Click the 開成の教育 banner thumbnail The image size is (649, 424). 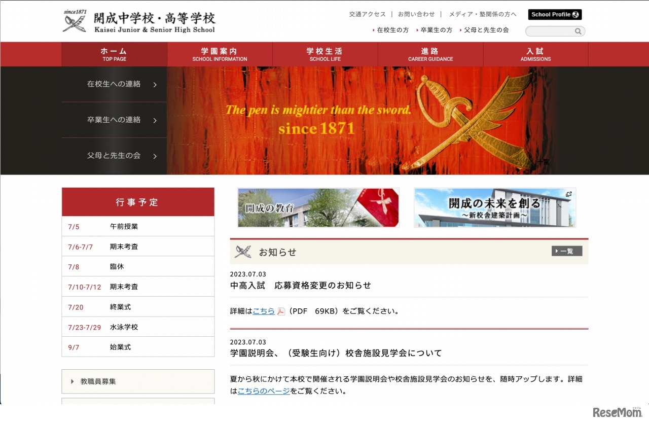click(x=318, y=207)
